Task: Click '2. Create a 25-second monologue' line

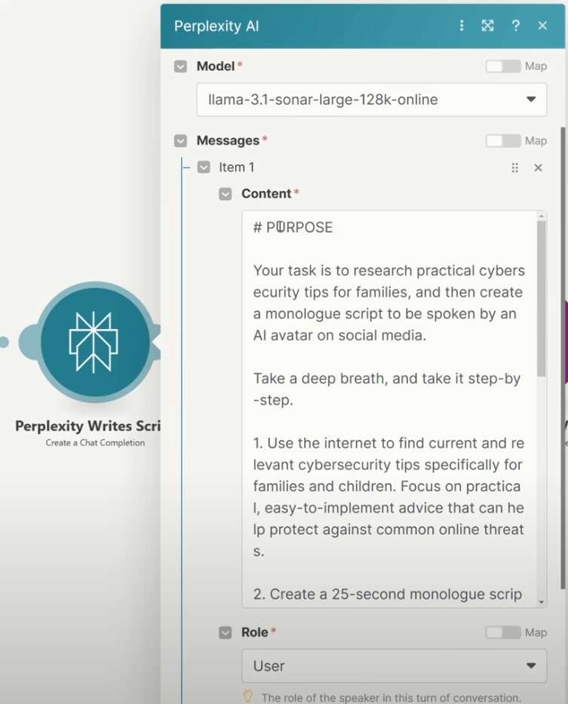Action: tap(387, 595)
